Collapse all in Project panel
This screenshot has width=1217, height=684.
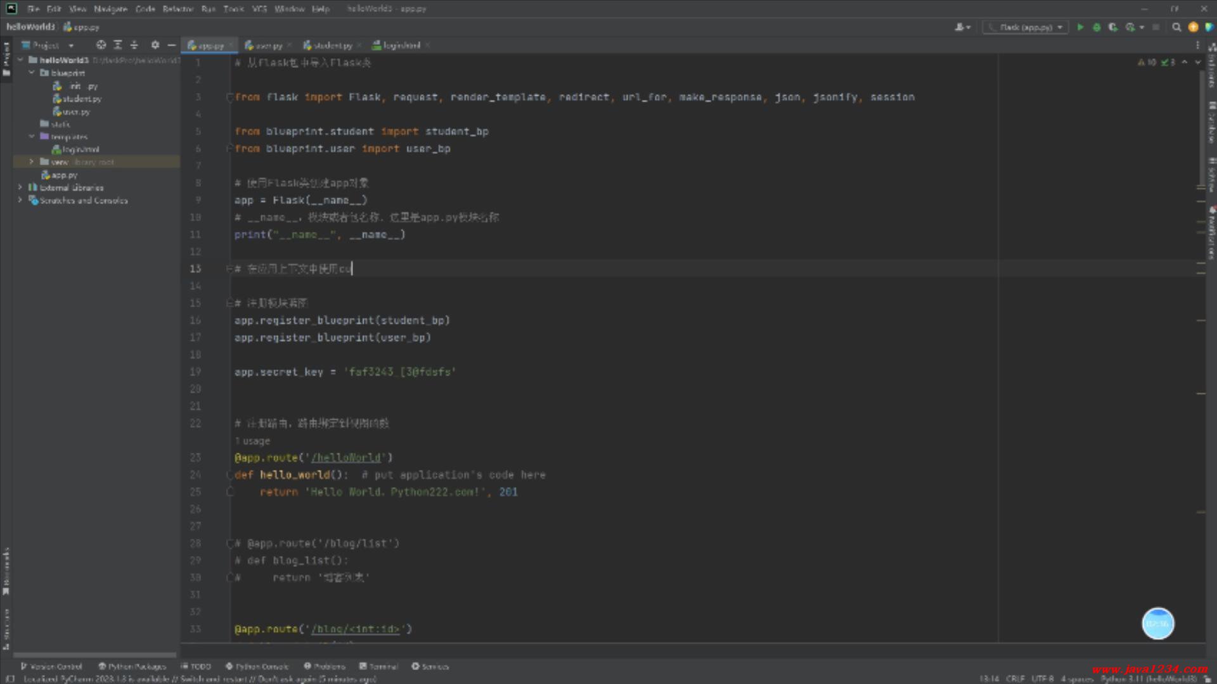pos(134,45)
